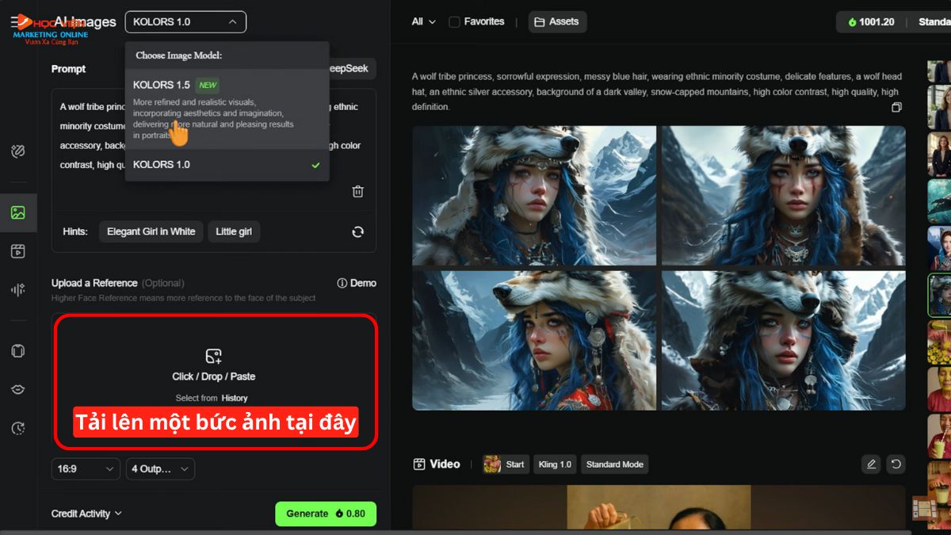The height and width of the screenshot is (535, 951).
Task: Refresh the prompt hints
Action: coord(358,231)
